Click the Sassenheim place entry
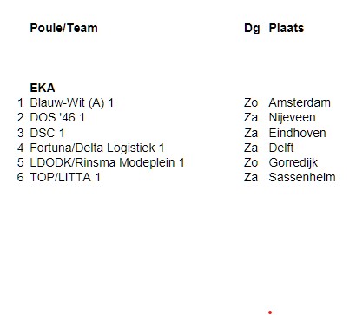Screen dimensions: 356x315 (302, 177)
